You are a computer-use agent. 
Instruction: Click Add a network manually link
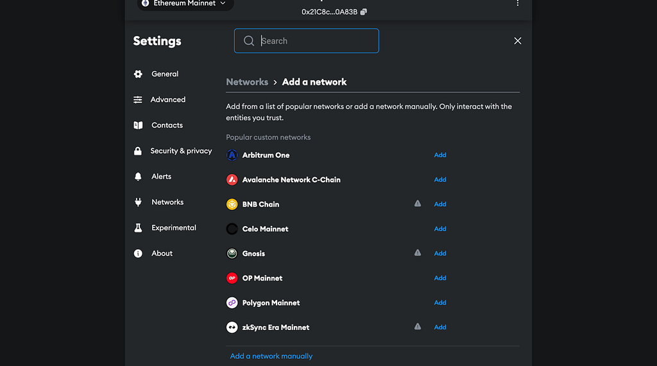coord(271,356)
